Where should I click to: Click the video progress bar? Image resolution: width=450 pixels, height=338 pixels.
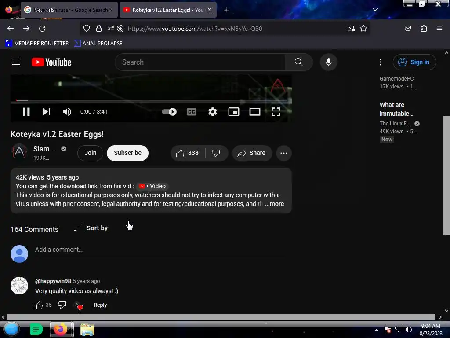point(151,101)
